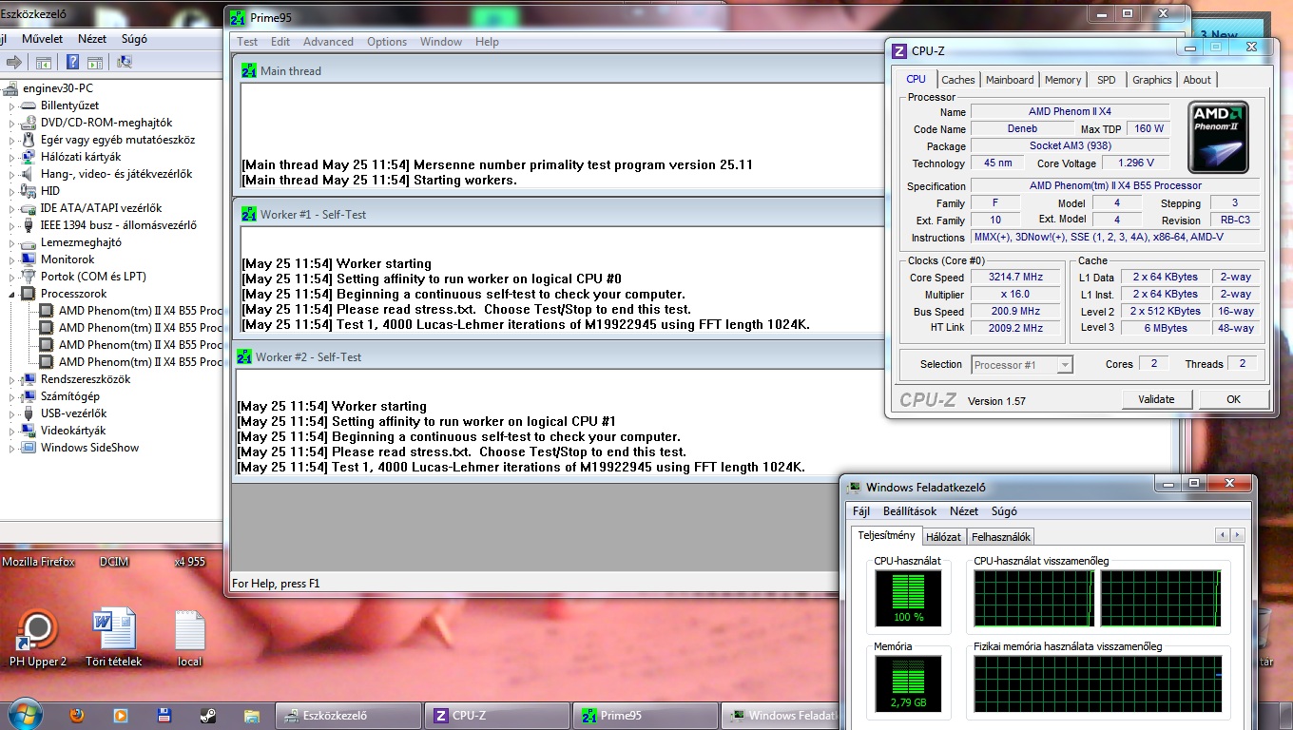Open Steam from the taskbar
This screenshot has height=730, width=1293.
pyautogui.click(x=207, y=715)
